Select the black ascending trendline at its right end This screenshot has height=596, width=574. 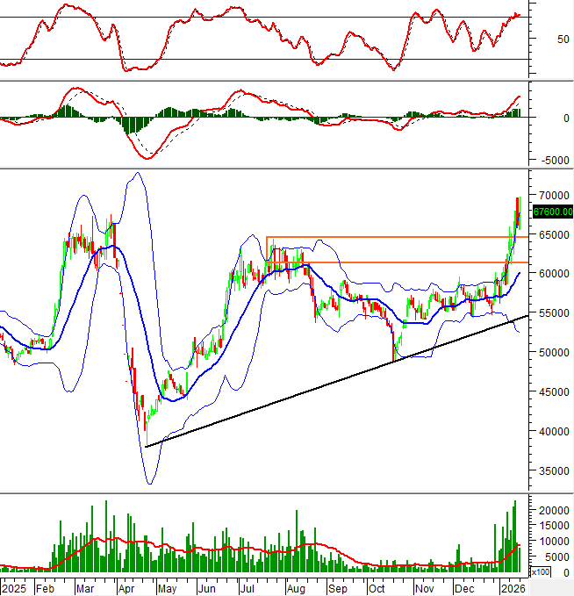(525, 316)
